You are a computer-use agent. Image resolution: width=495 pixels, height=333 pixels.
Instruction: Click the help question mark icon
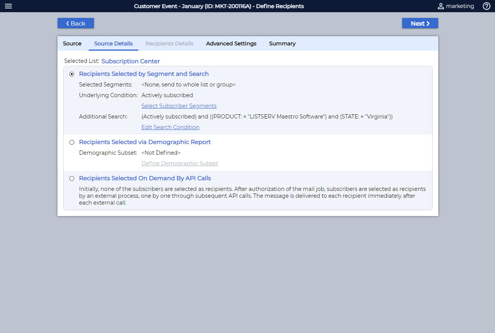[486, 6]
